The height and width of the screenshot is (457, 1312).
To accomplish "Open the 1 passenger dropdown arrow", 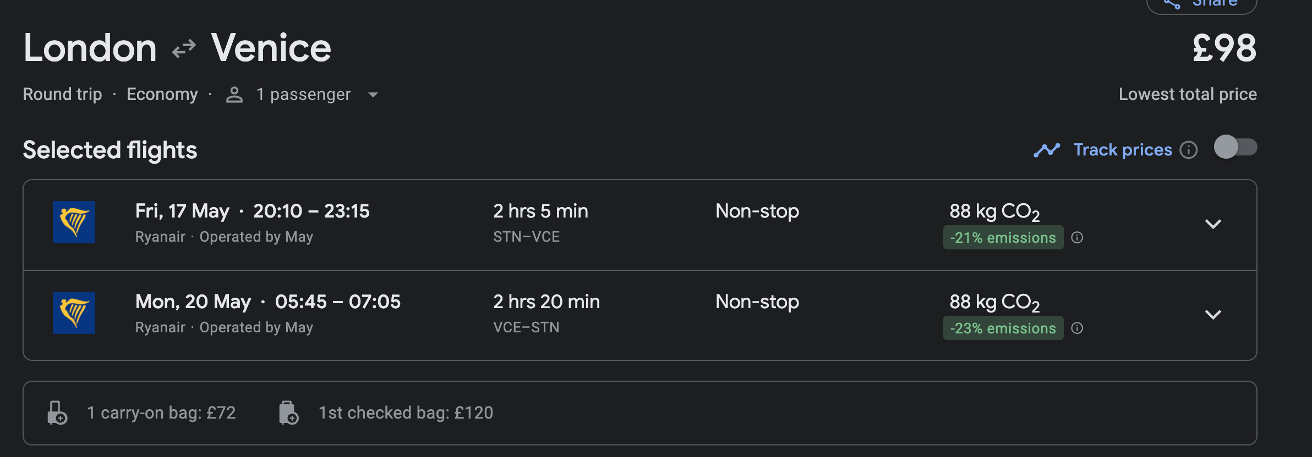I will 373,94.
